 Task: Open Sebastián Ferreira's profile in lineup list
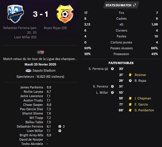(30, 126)
